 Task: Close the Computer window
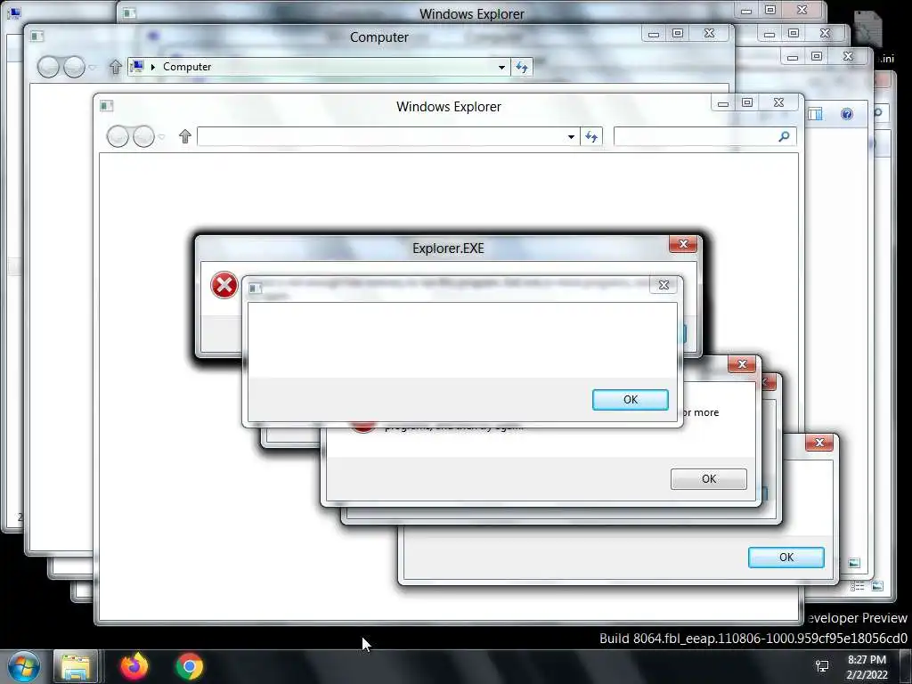(x=710, y=34)
